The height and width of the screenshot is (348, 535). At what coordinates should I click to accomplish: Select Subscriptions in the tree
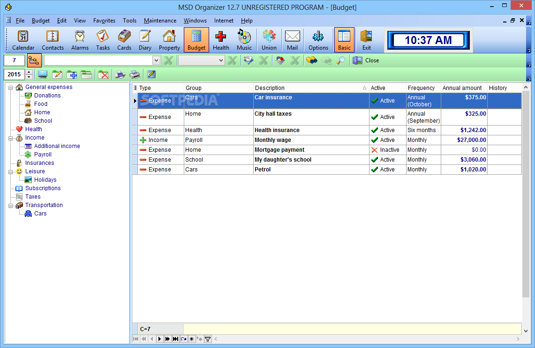43,188
